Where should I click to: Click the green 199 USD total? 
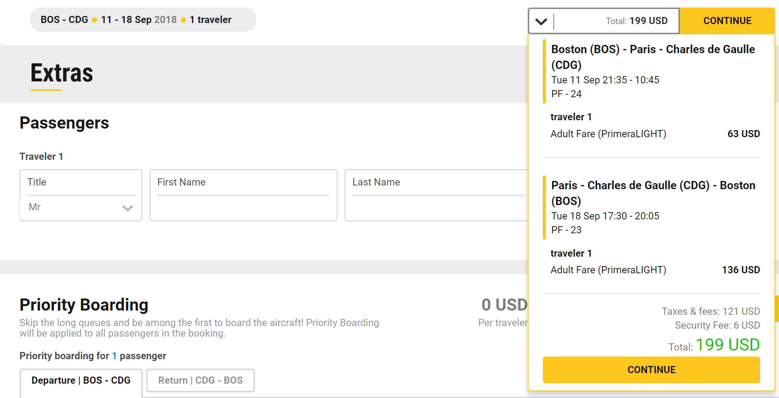[x=727, y=345]
